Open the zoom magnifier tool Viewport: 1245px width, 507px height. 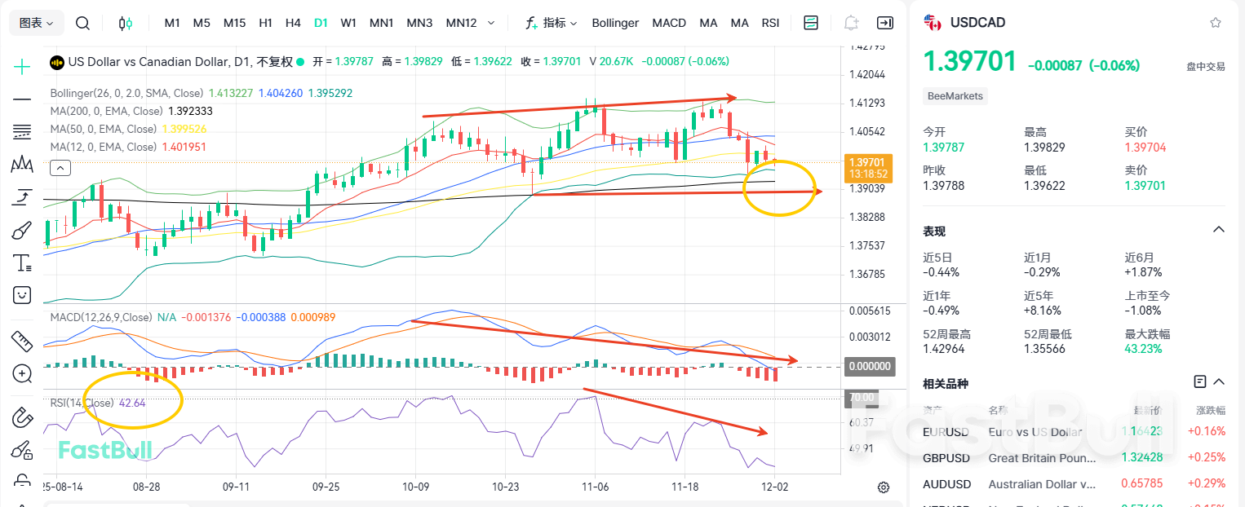click(22, 374)
